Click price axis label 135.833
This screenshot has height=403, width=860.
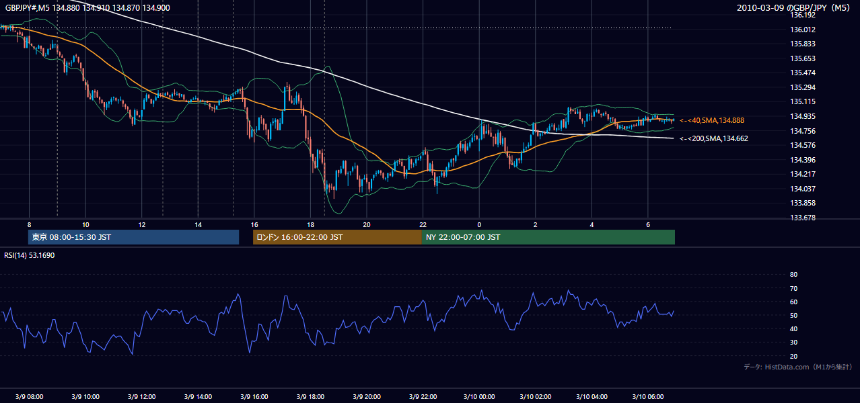point(803,44)
